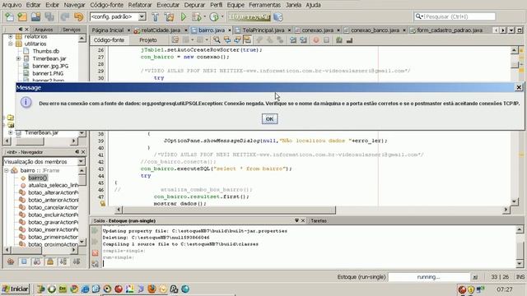Screen dimensions: 527x296
Task: Click memory usage indicator in toolbar
Action: click(x=249, y=16)
